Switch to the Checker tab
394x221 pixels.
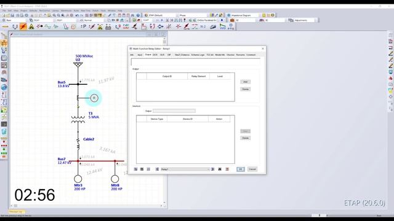230,55
